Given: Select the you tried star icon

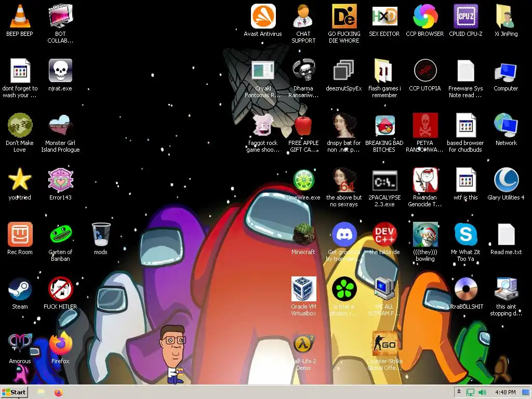Looking at the screenshot, I should point(20,179).
